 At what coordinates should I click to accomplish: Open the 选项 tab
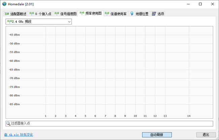coord(158,14)
